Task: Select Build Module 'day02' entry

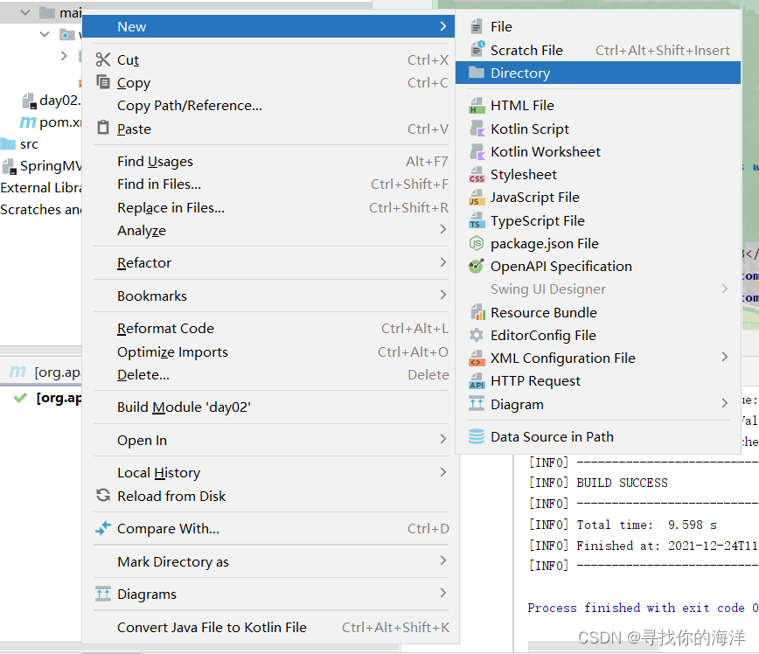Action: click(x=270, y=407)
